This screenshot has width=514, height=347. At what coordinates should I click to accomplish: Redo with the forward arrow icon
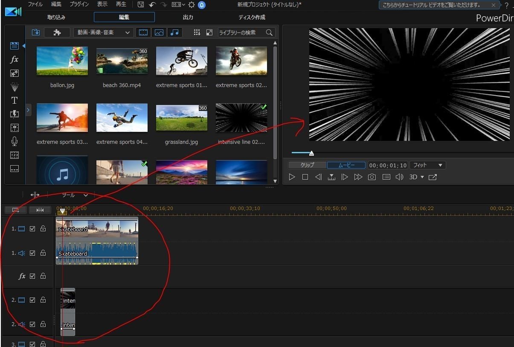(x=163, y=5)
